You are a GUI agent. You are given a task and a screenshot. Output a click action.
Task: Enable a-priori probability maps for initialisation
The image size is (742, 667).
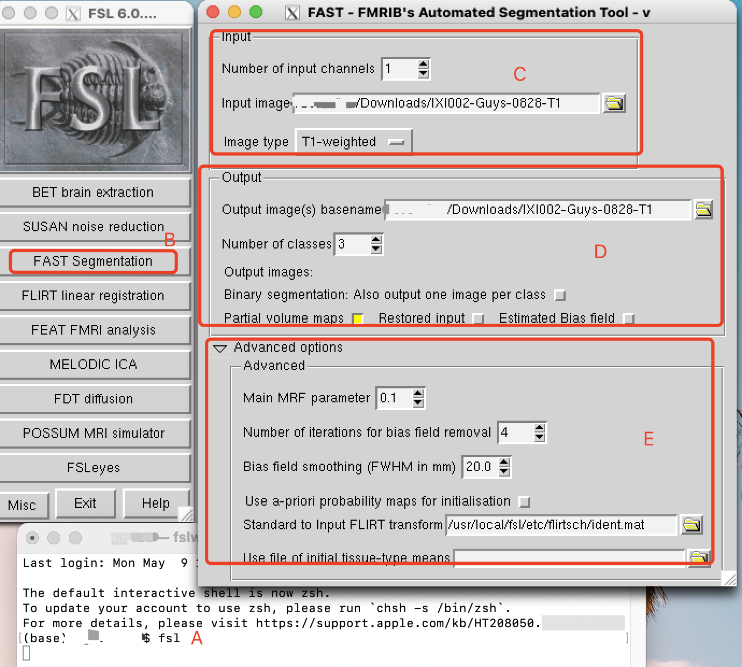(524, 502)
